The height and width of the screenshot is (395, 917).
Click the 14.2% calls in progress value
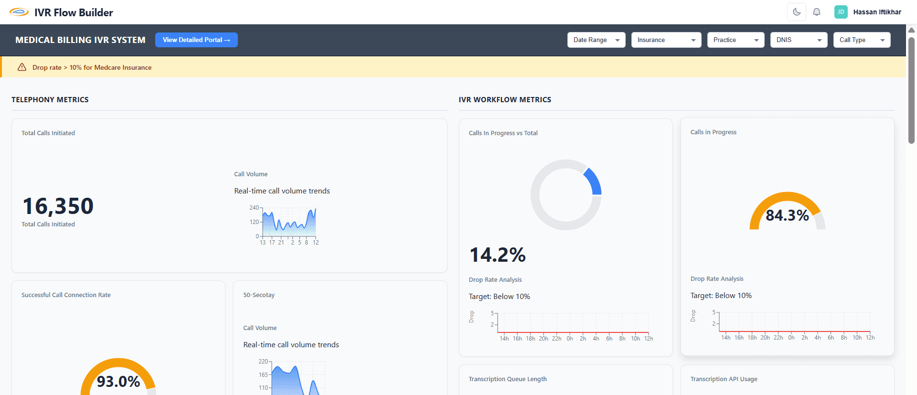point(497,255)
